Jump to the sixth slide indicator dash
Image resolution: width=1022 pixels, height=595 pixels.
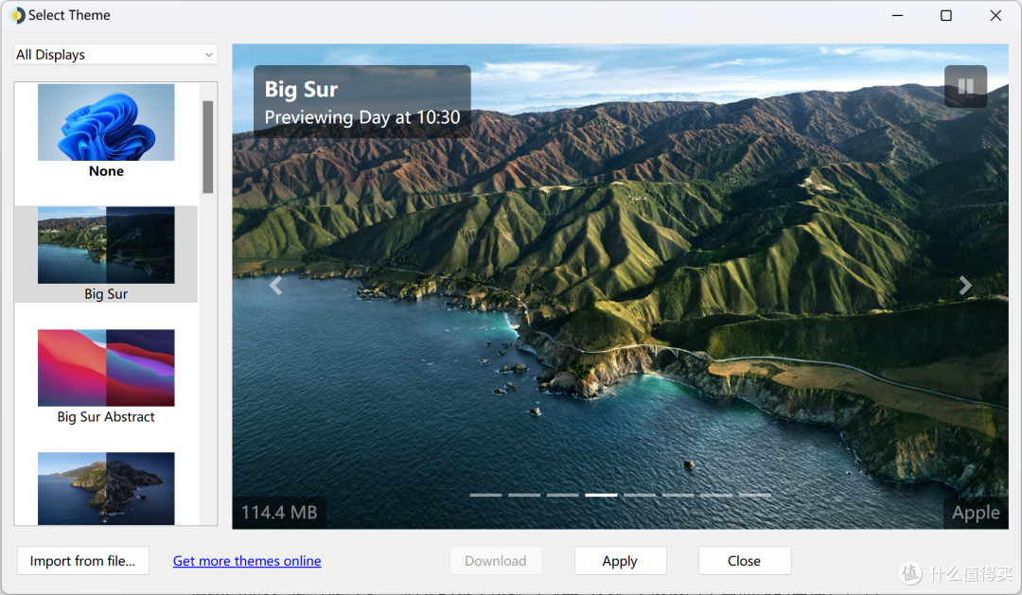pyautogui.click(x=678, y=496)
